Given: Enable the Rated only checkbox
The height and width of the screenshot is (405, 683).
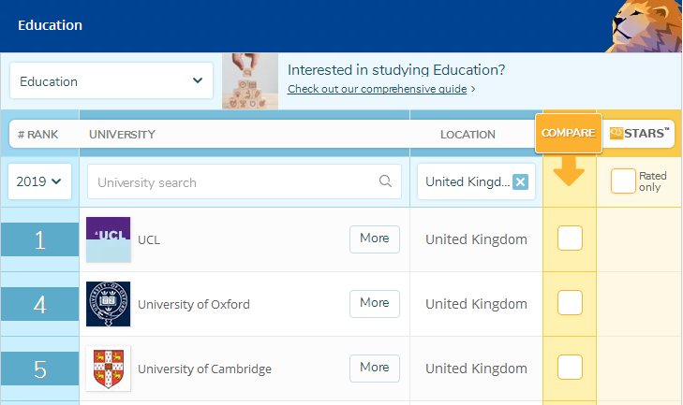Looking at the screenshot, I should pyautogui.click(x=623, y=181).
